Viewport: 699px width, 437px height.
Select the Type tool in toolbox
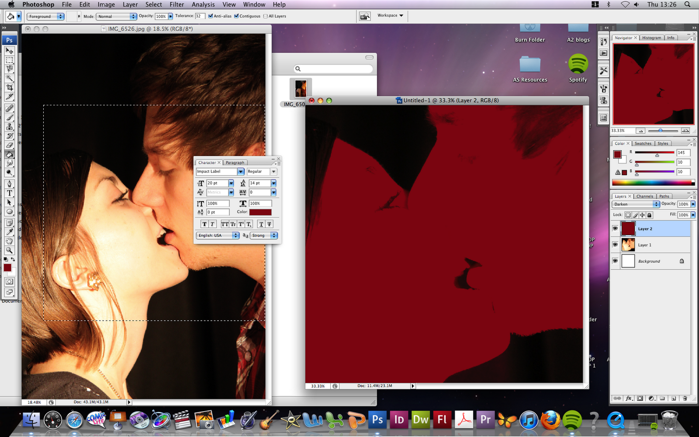point(9,193)
